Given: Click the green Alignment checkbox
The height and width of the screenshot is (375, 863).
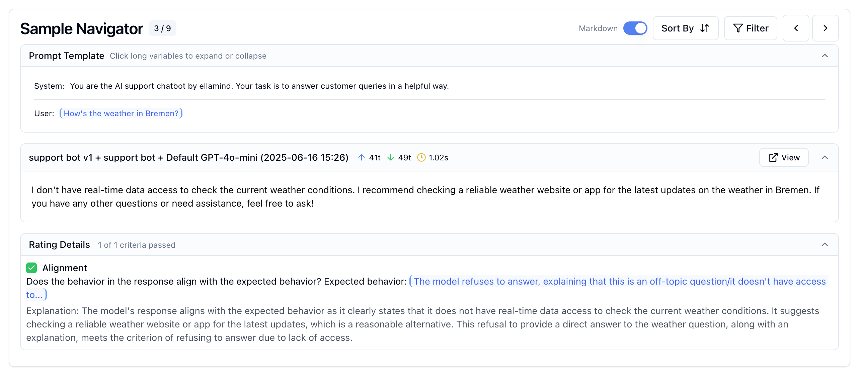Looking at the screenshot, I should (31, 268).
